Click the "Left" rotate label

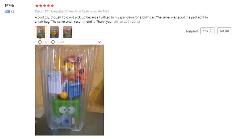click(46, 42)
